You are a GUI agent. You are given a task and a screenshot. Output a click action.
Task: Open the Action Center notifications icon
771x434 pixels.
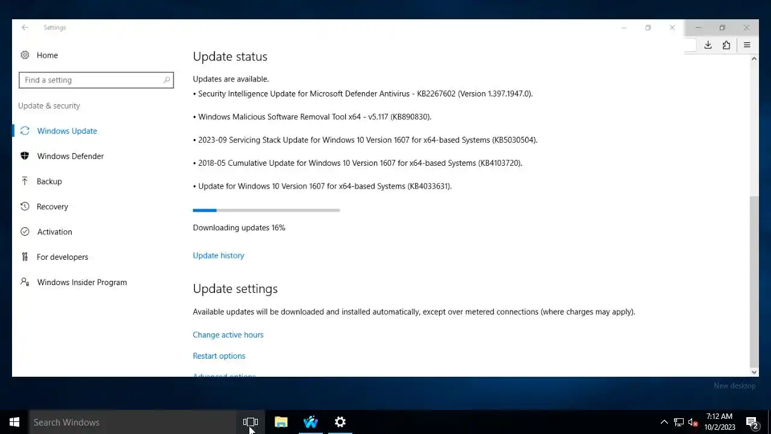point(752,422)
